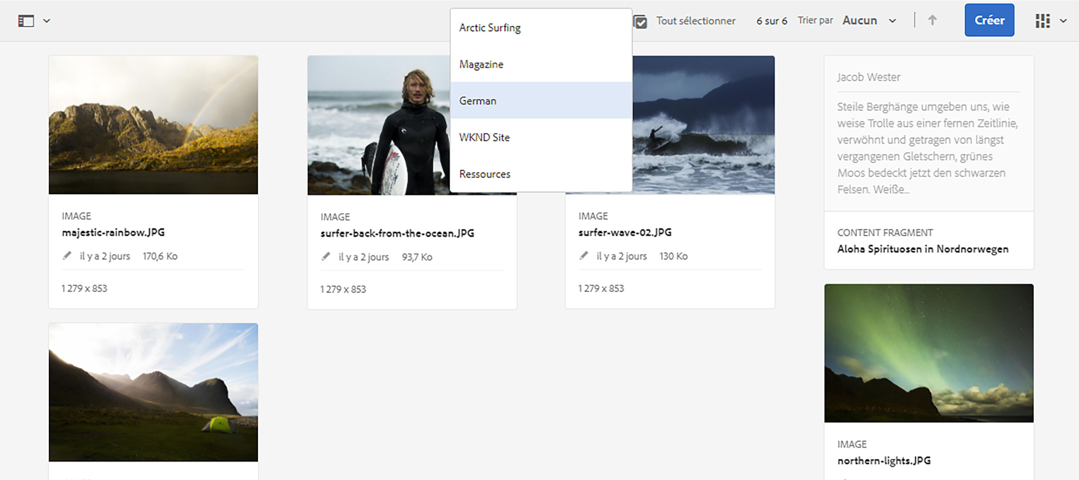Click pencil icon on surfer-wave-02.JPG
1079x480 pixels.
coord(584,256)
